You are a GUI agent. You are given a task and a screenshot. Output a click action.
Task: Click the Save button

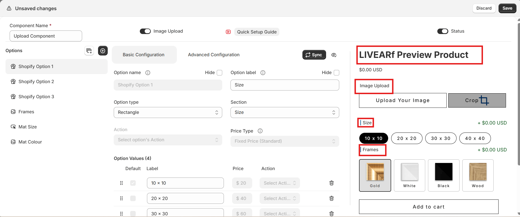tap(507, 8)
